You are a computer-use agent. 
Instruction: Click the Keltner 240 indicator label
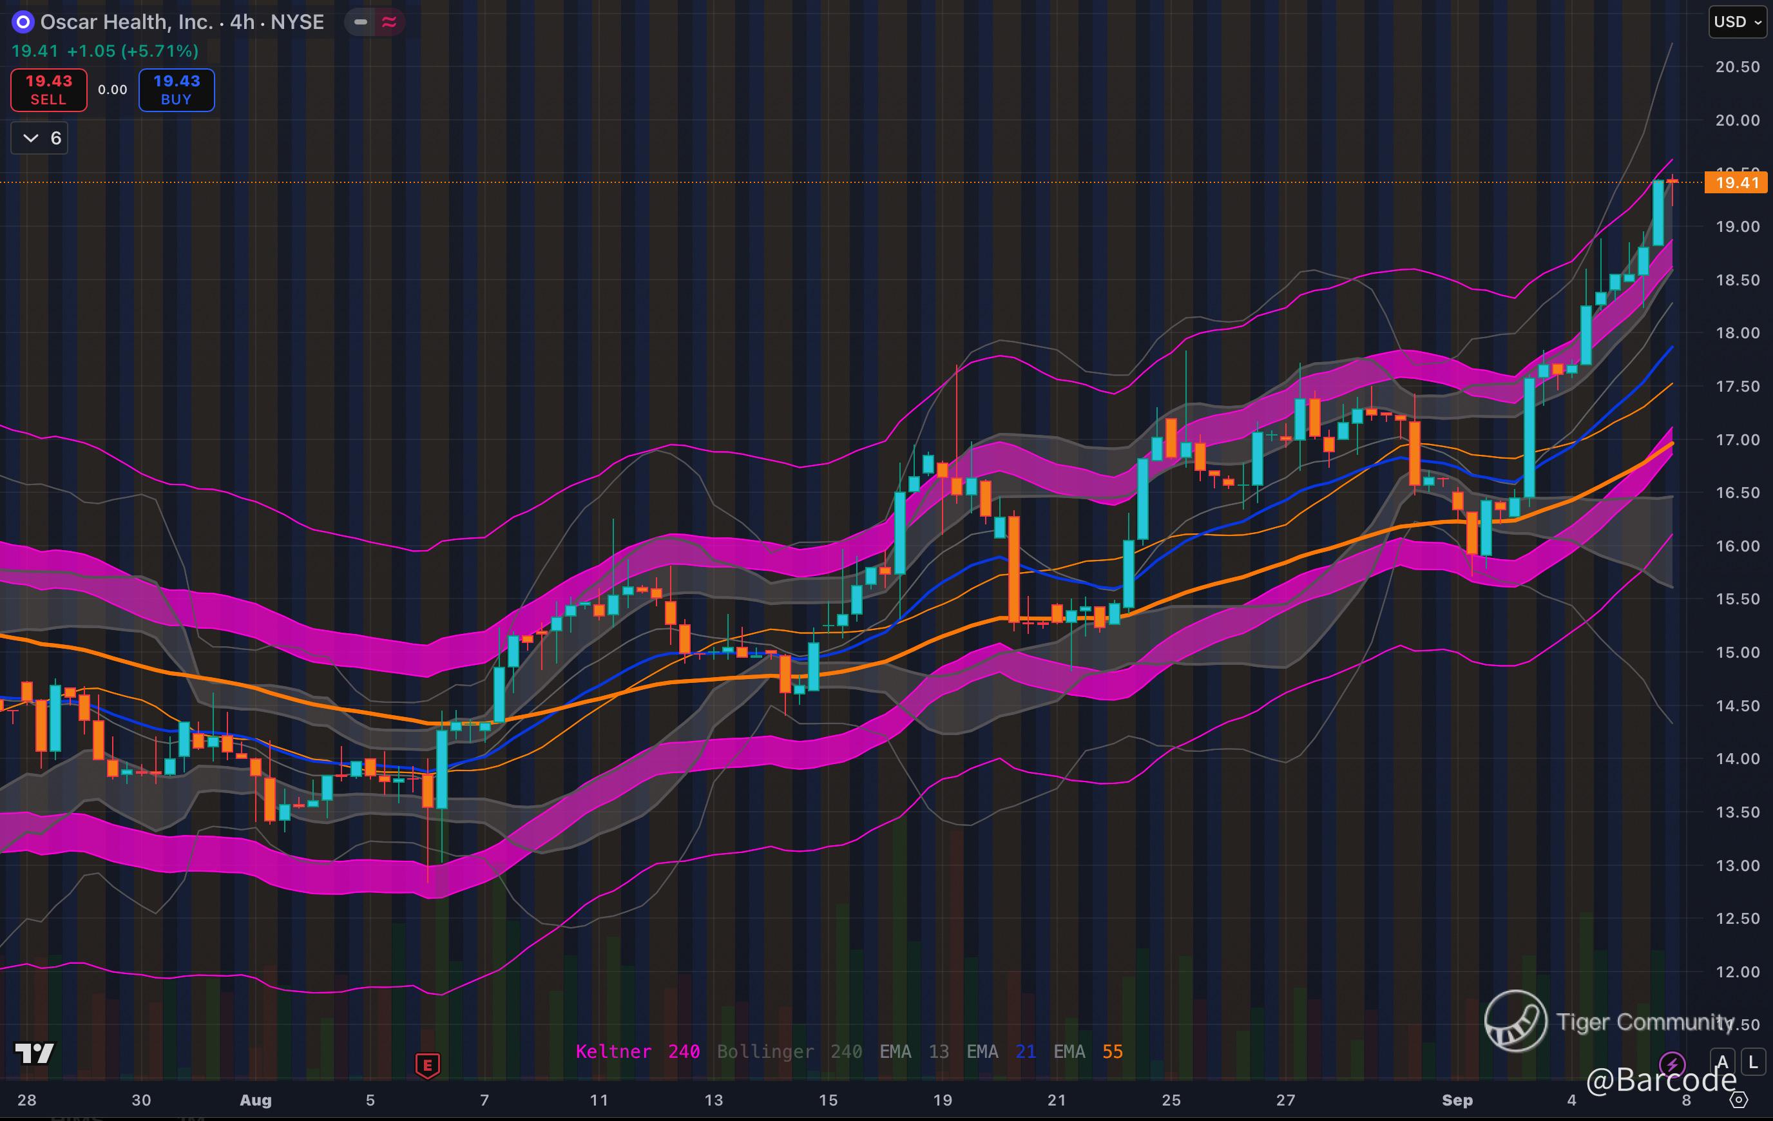click(x=637, y=1051)
